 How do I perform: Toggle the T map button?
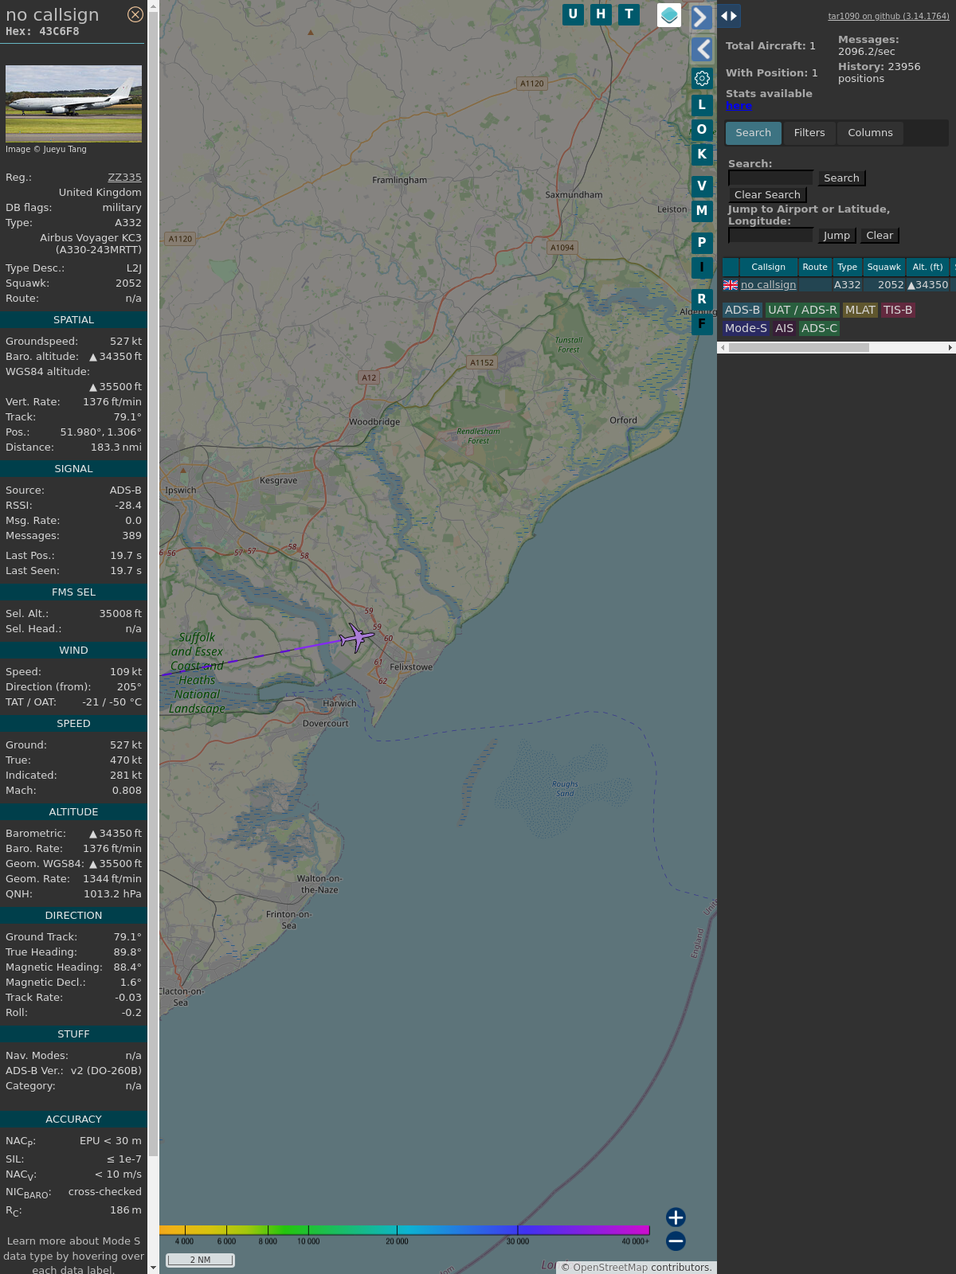coord(629,14)
